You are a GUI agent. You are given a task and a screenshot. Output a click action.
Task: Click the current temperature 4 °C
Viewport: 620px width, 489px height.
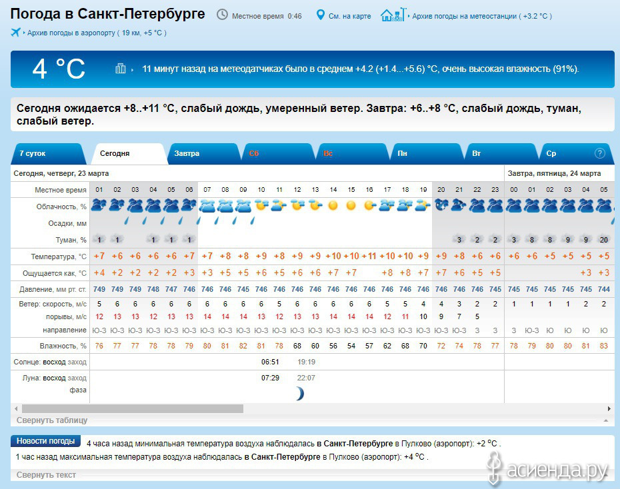pyautogui.click(x=59, y=69)
